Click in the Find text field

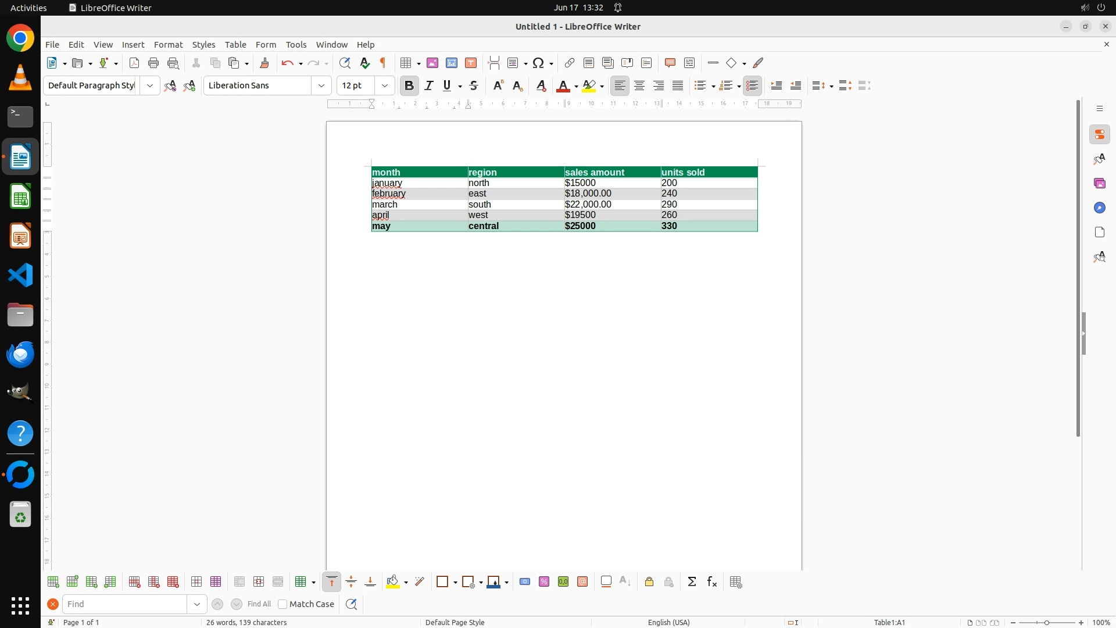pyautogui.click(x=125, y=604)
